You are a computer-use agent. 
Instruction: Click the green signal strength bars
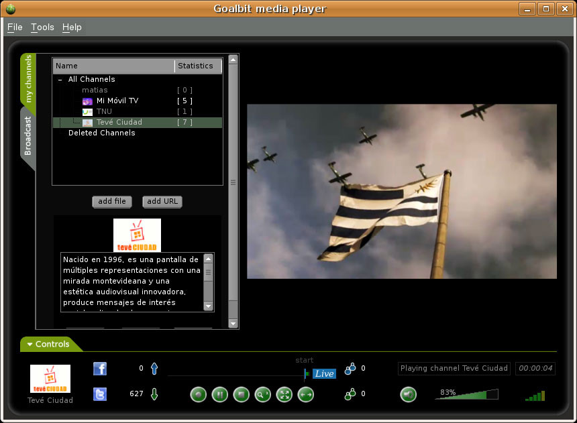[x=535, y=396]
